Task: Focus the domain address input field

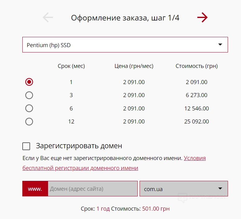Action: [92, 189]
